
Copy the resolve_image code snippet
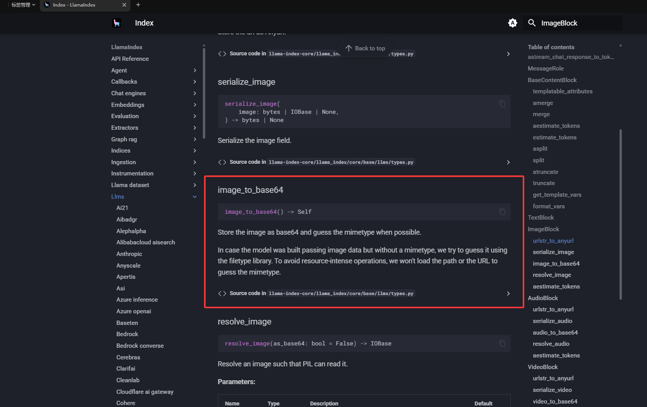tap(502, 343)
